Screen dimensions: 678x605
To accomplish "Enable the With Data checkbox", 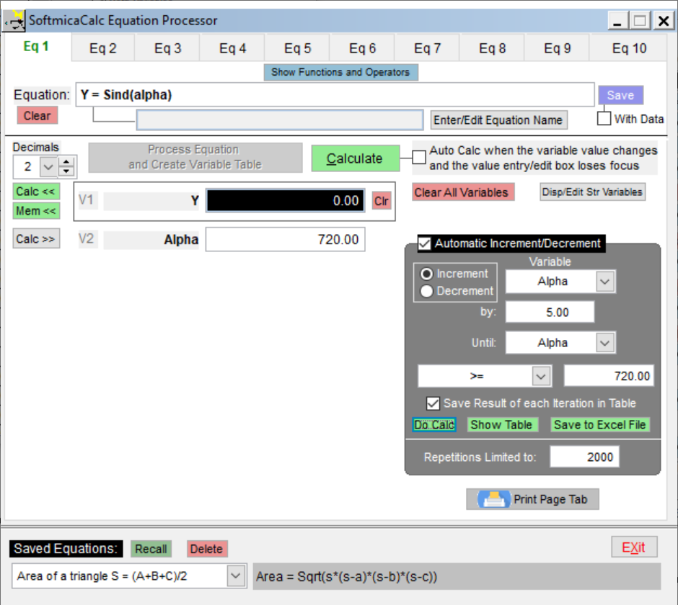I will (x=604, y=119).
